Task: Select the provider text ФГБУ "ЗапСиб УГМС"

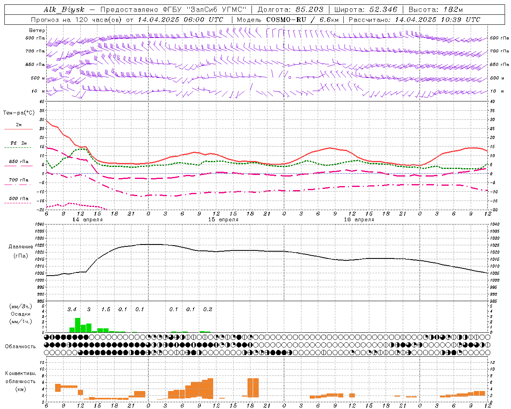Action: tap(204, 10)
